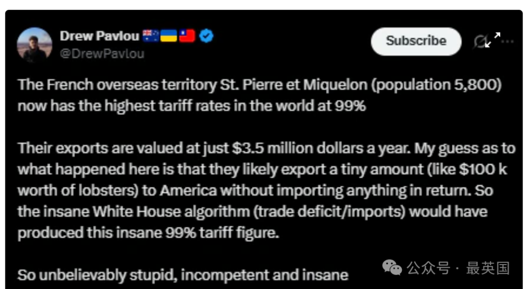The height and width of the screenshot is (289, 527).
Task: Click the Australian flag emoji
Action: [151, 36]
